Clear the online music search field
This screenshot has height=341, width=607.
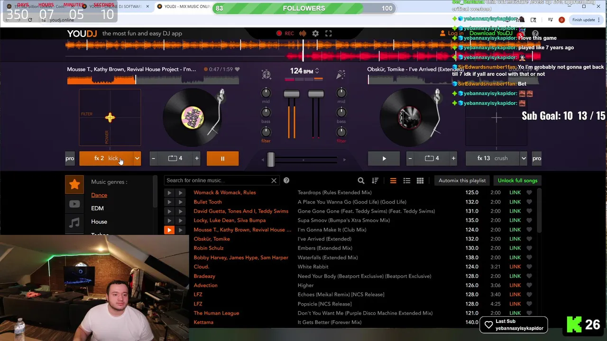pyautogui.click(x=274, y=180)
